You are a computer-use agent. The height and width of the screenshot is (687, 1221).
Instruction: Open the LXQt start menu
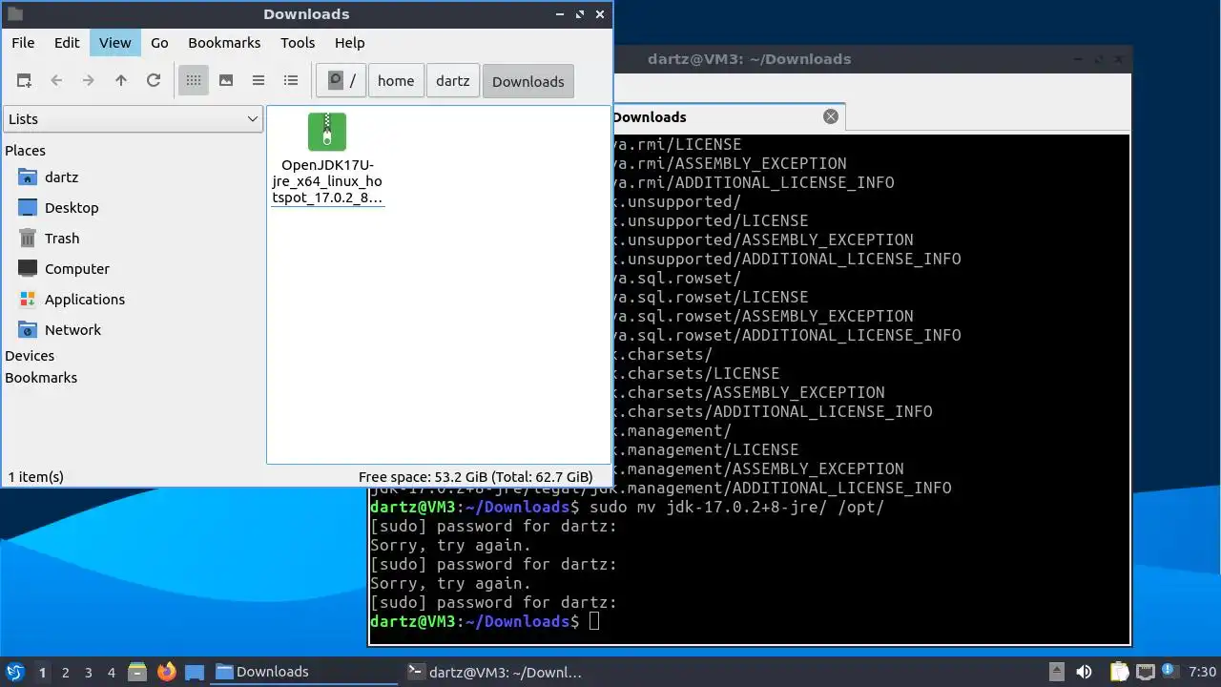pyautogui.click(x=14, y=672)
